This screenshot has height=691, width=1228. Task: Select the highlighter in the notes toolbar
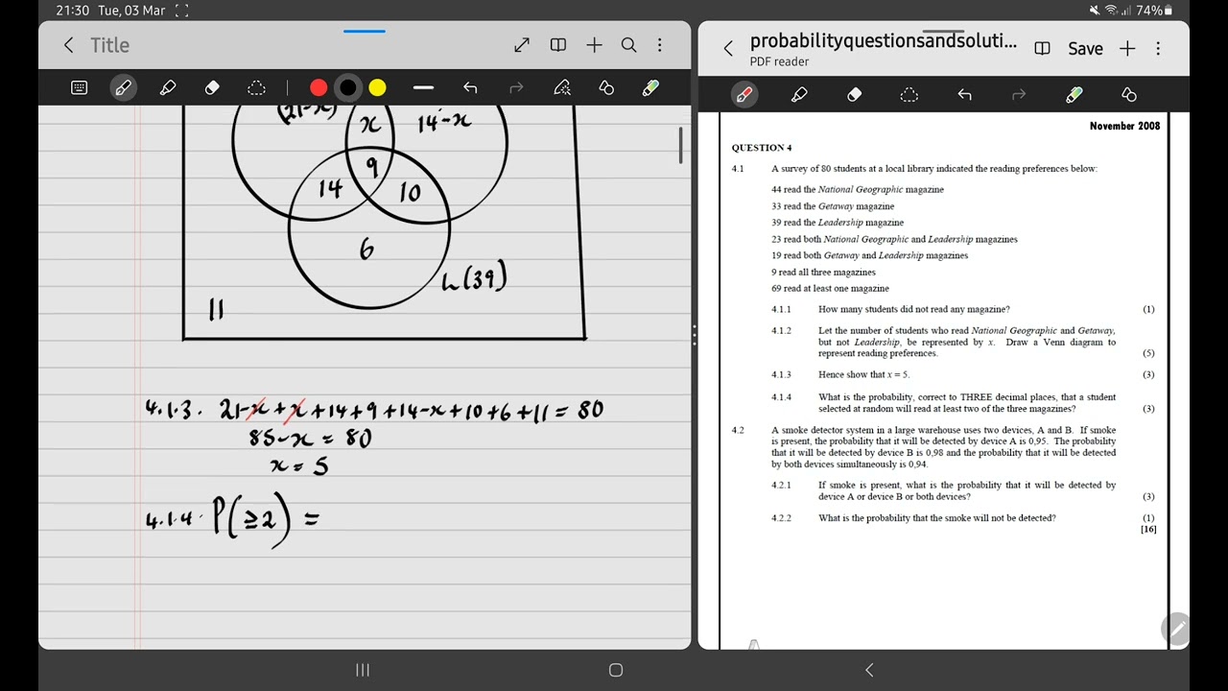(168, 88)
